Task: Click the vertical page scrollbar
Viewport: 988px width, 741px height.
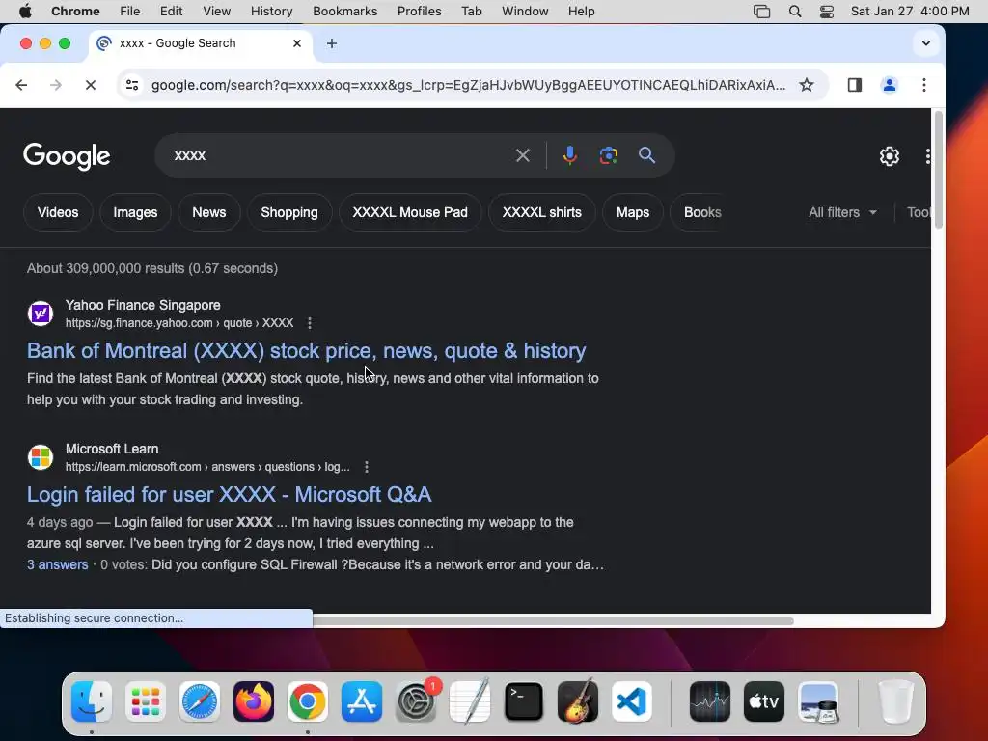Action: (938, 170)
